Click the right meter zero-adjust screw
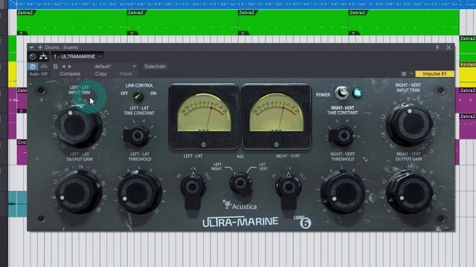Viewport: 476px width, 267px height. [x=276, y=145]
